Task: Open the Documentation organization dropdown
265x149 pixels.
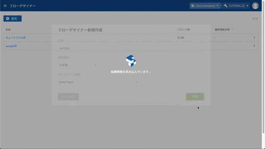Action: tap(205, 6)
